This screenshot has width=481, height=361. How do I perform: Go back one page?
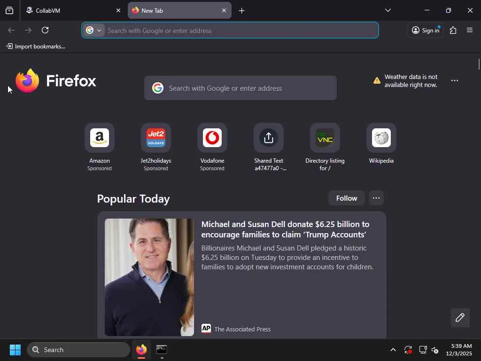(11, 30)
